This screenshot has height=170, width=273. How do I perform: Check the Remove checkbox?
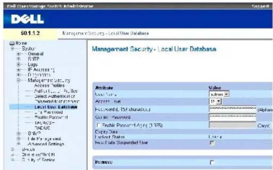pos(212,162)
